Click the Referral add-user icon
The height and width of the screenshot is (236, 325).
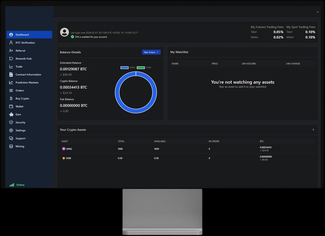pyautogui.click(x=11, y=51)
